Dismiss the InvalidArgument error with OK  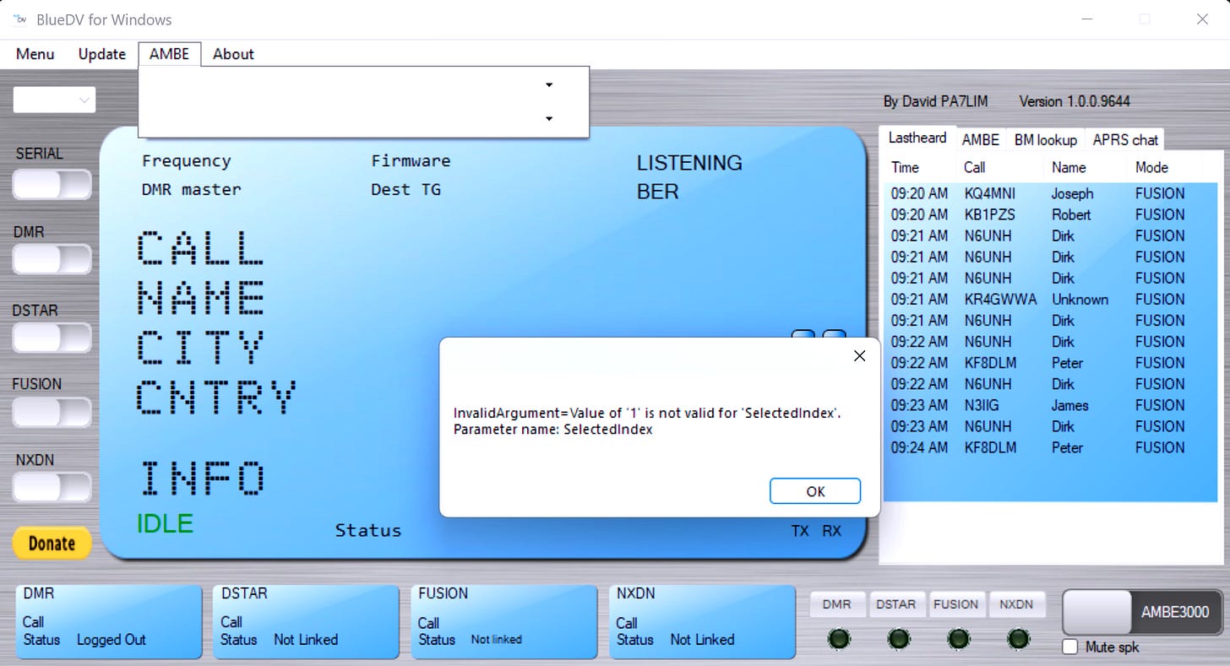point(814,490)
